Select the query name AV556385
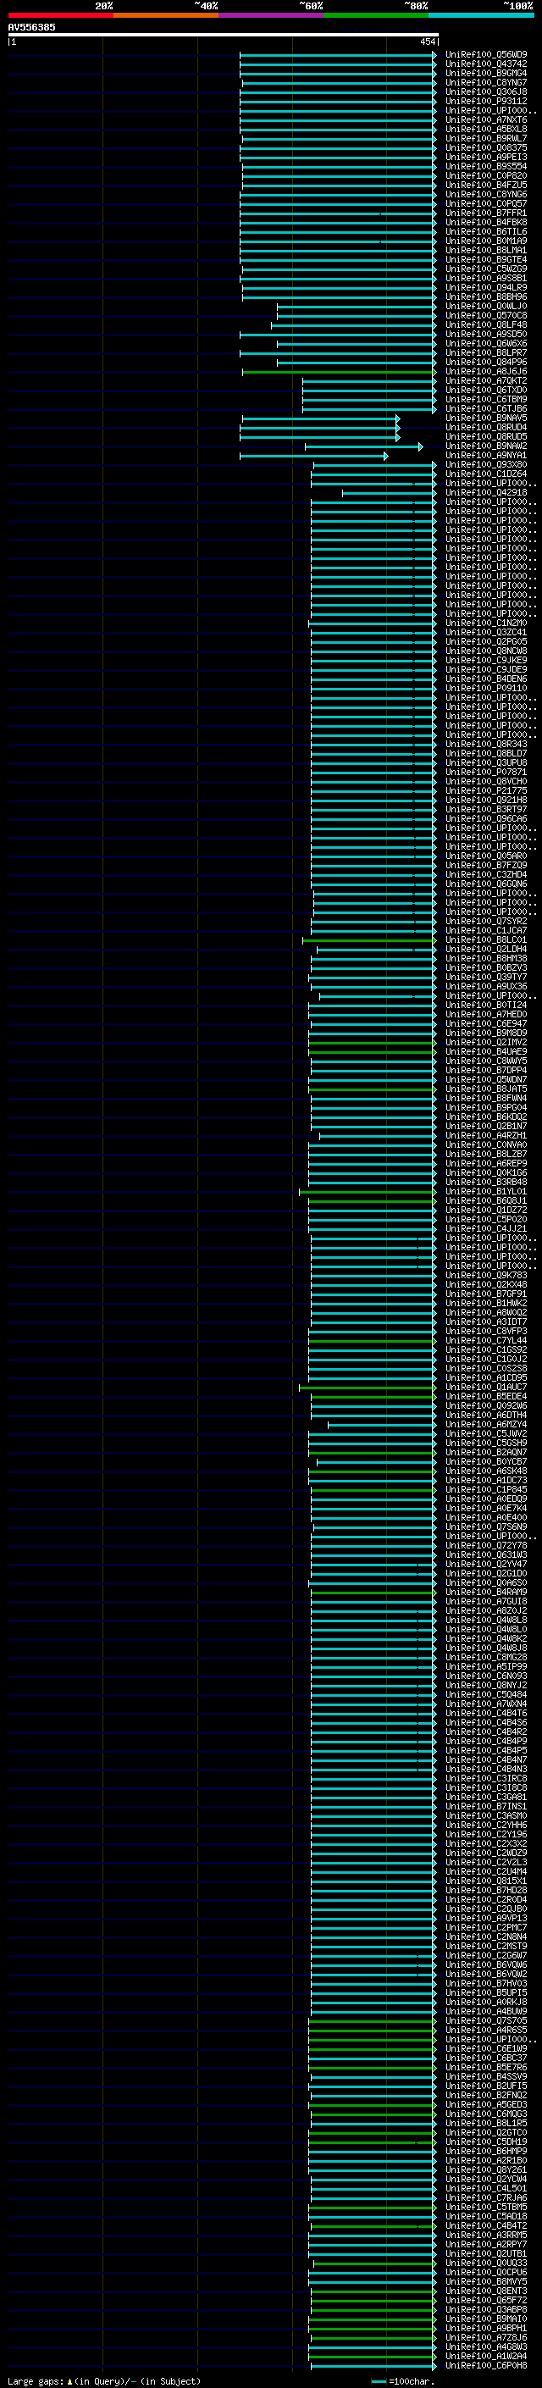542x2388 pixels. (31, 27)
